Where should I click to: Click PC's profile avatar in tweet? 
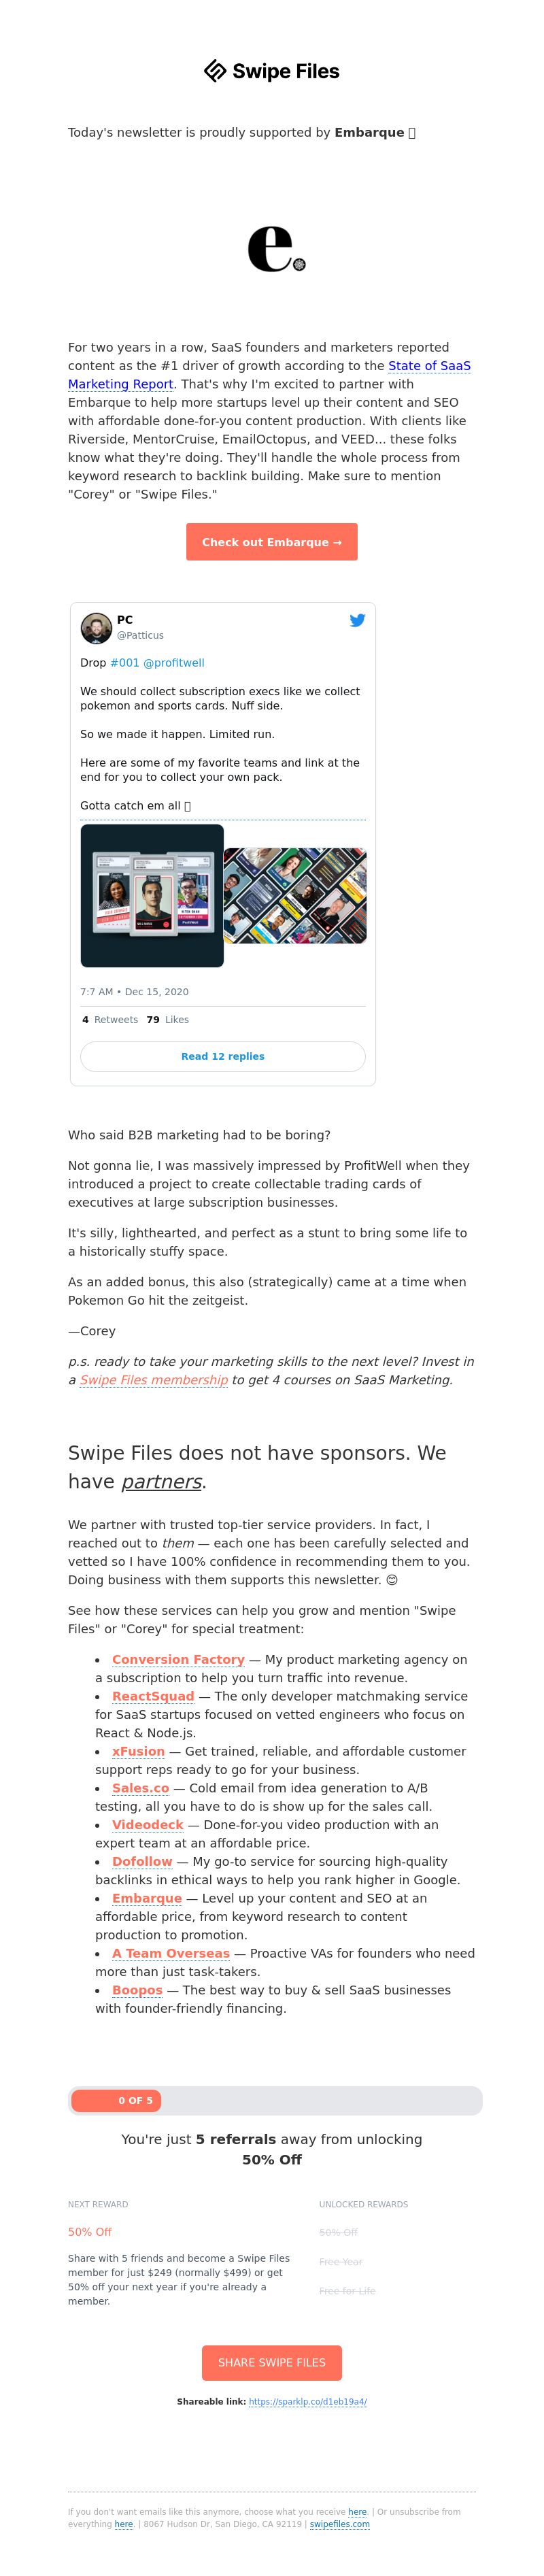(x=96, y=628)
